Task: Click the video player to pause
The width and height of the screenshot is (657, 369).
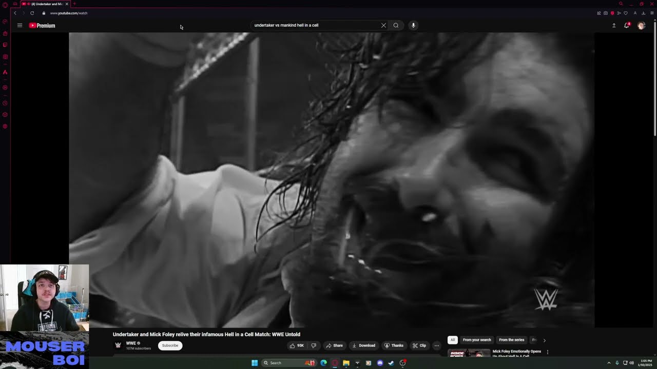Action: pos(332,180)
